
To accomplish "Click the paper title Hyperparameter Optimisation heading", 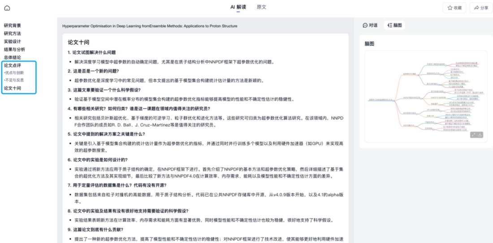I will [150, 26].
